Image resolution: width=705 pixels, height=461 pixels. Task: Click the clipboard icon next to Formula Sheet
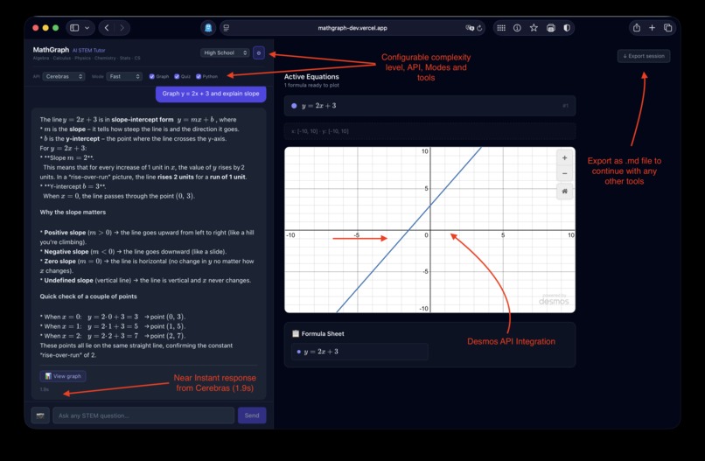coord(296,333)
